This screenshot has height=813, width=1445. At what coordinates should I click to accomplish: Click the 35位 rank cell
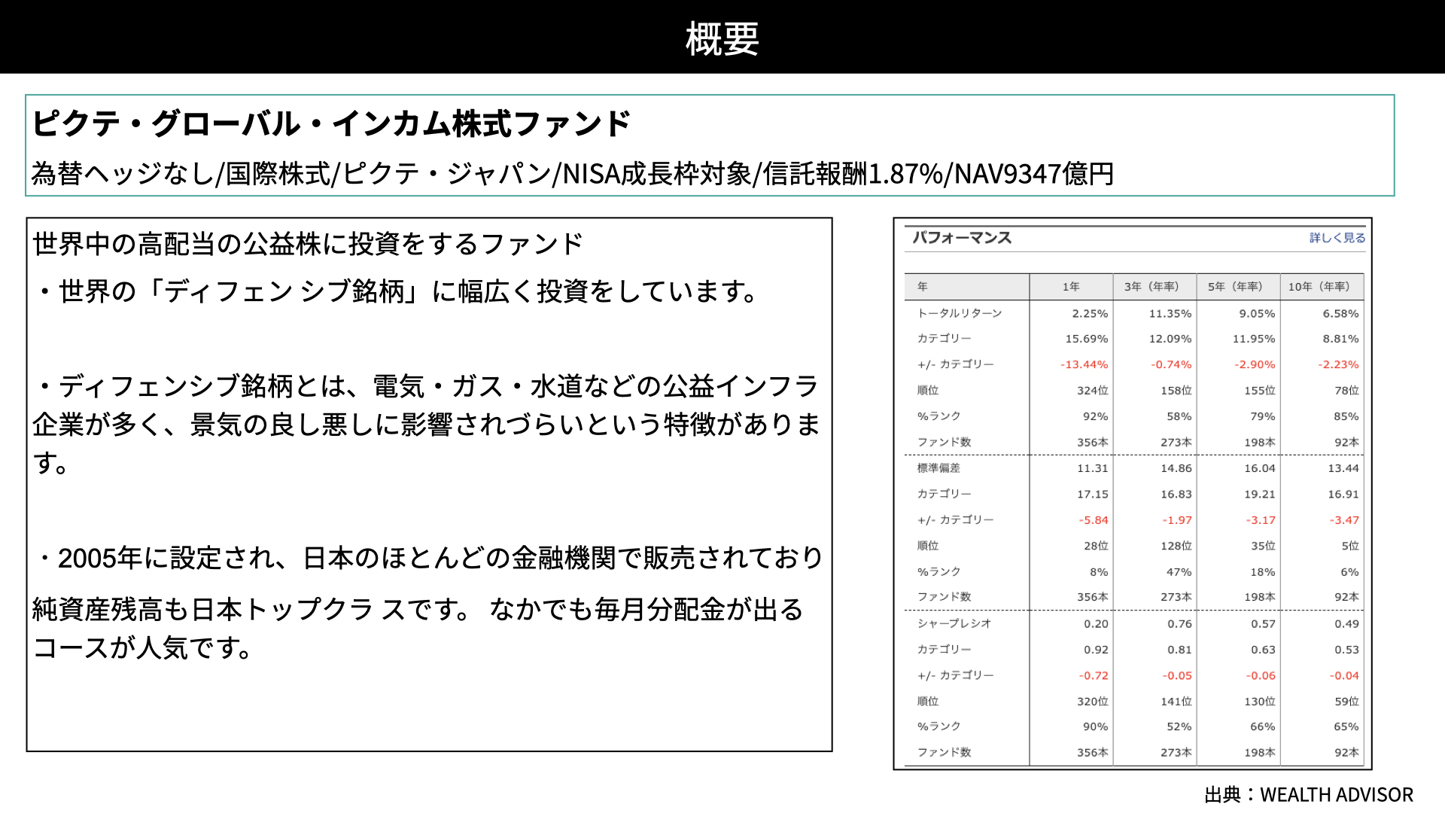(1263, 546)
